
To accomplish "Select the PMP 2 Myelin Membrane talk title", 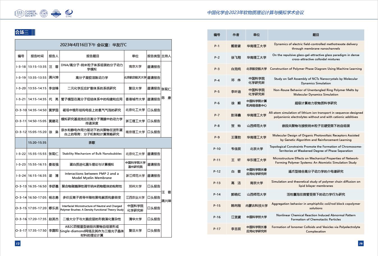I will [x=92, y=176].
